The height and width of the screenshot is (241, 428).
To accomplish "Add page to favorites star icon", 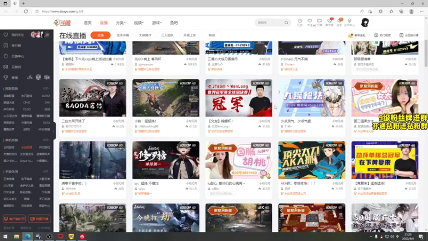I will coord(370,11).
